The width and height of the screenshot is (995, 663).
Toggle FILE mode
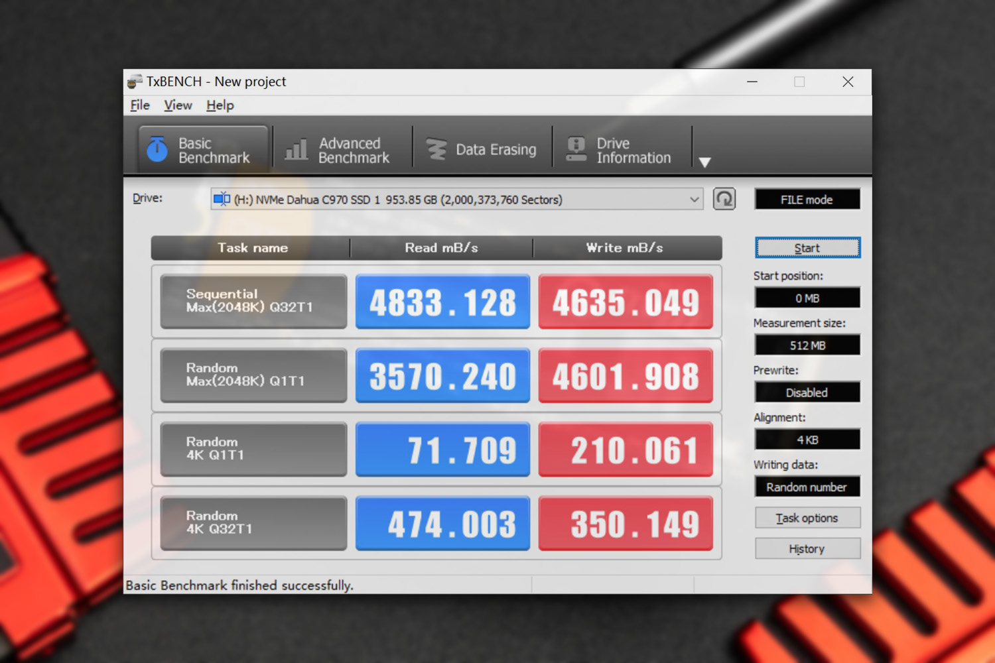807,199
